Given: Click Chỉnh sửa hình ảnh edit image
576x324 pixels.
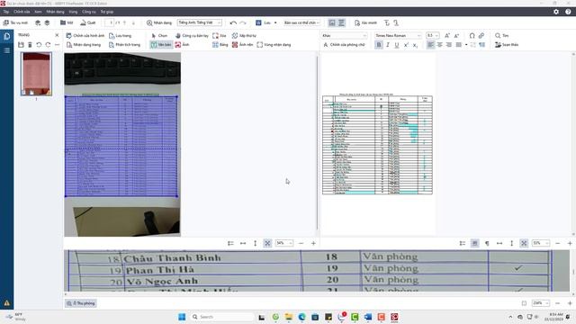Looking at the screenshot, I should (x=85, y=36).
